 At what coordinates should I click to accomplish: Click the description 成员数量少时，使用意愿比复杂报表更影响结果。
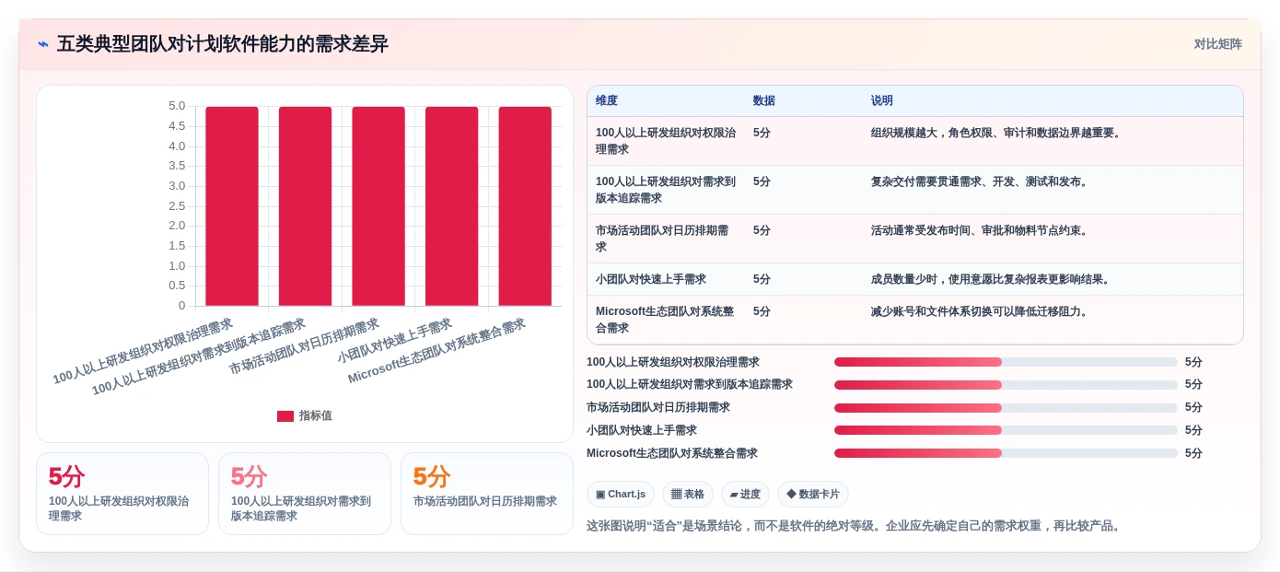(x=993, y=279)
